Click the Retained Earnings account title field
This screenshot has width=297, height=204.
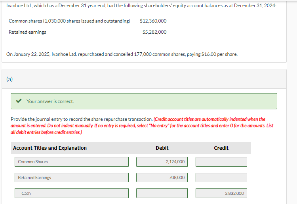tap(72, 177)
